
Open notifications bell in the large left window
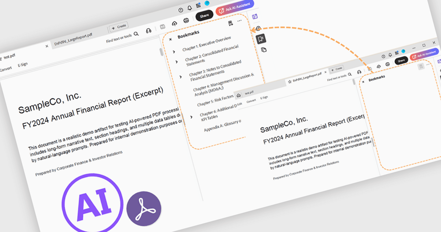tap(190, 8)
